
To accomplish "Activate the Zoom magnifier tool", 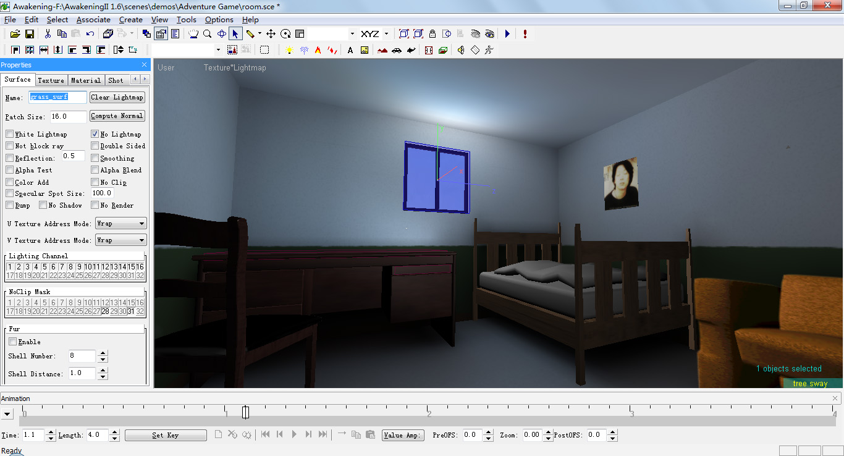I will (x=206, y=34).
